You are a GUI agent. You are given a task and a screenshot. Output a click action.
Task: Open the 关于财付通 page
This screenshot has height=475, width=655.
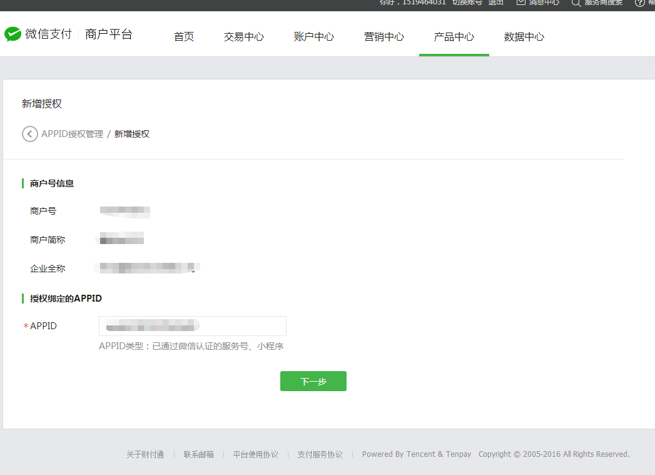coord(145,454)
